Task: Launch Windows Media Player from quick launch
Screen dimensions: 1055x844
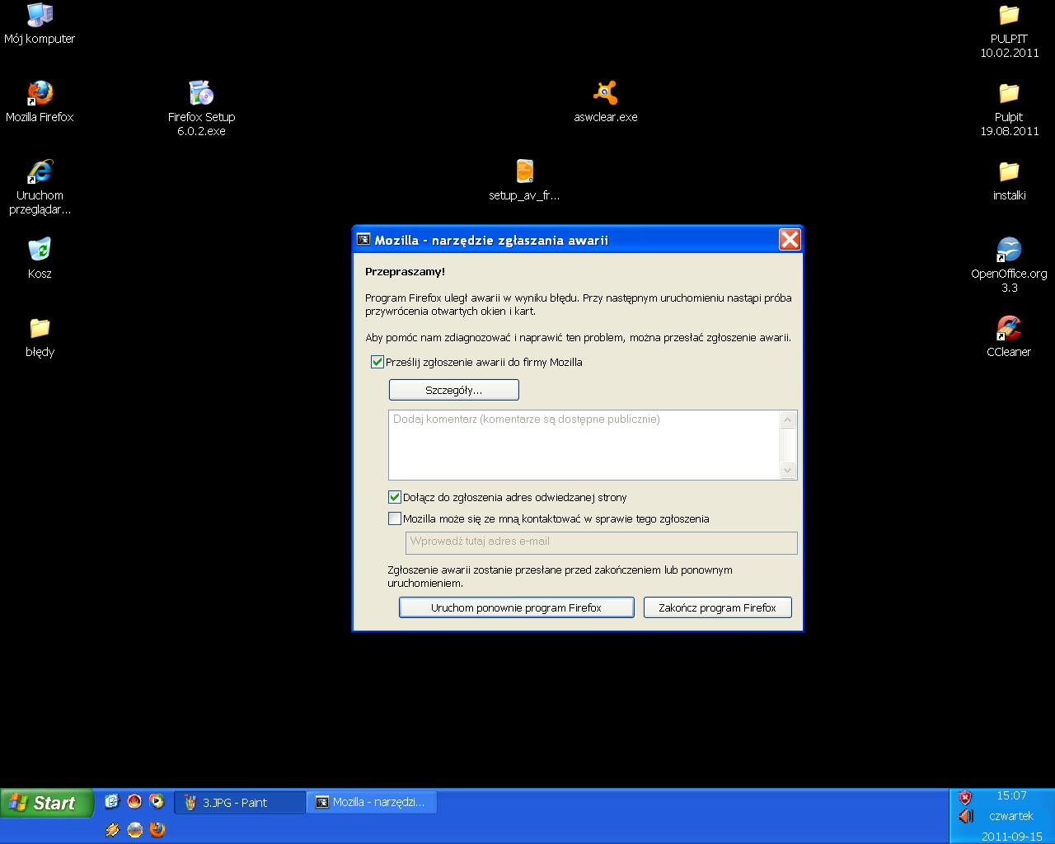Action: tap(157, 801)
